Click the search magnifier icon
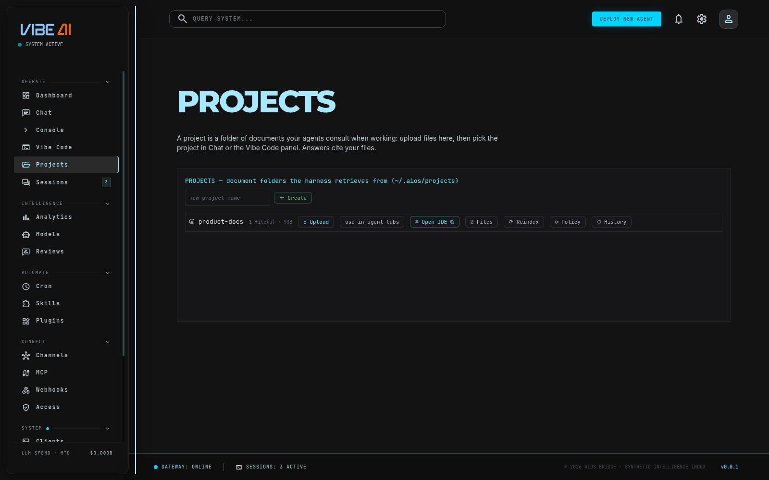This screenshot has width=769, height=480. coord(183,19)
